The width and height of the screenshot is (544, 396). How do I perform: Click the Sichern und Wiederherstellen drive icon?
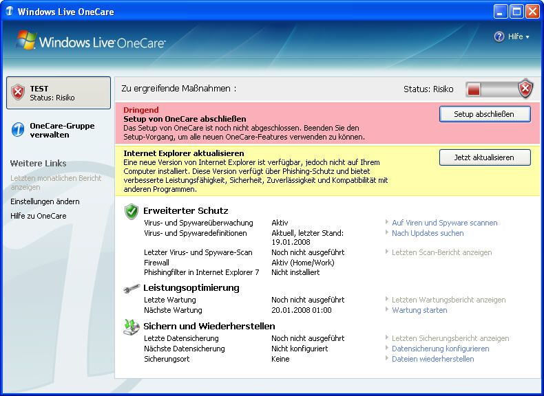point(131,327)
